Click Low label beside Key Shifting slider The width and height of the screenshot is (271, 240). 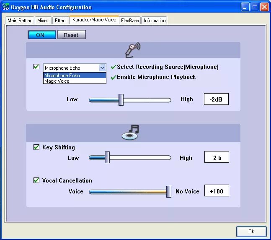pos(73,158)
